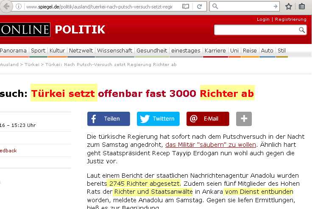The width and height of the screenshot is (312, 209).
Task: Share article via Facebook Teilen button
Action: pos(108,119)
